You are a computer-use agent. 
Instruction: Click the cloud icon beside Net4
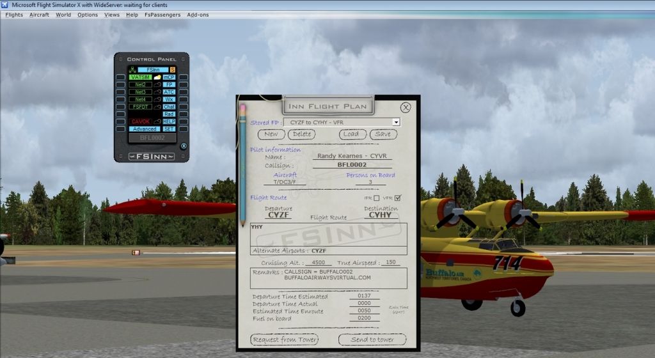[x=157, y=99]
